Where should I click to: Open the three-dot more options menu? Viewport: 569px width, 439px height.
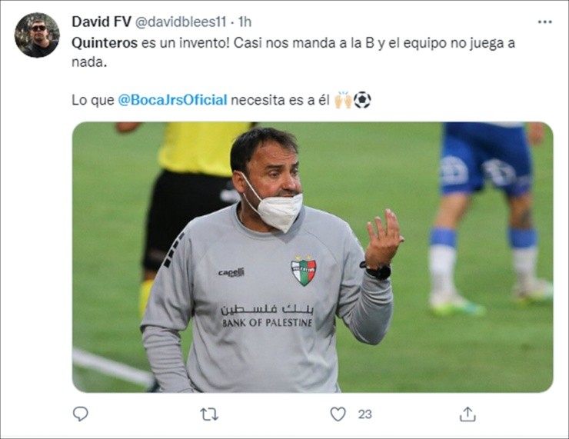[x=544, y=22]
